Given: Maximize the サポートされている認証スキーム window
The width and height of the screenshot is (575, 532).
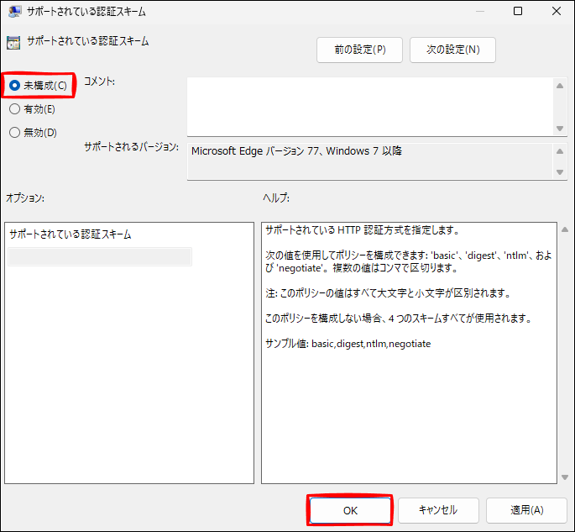Looking at the screenshot, I should [x=518, y=12].
